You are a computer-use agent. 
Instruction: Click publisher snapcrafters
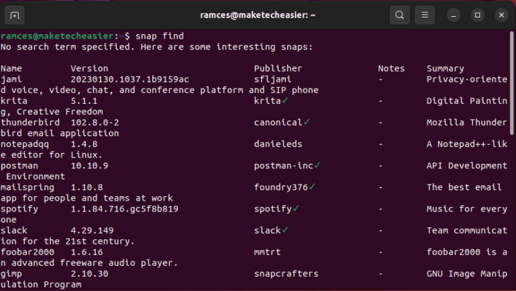pos(286,274)
